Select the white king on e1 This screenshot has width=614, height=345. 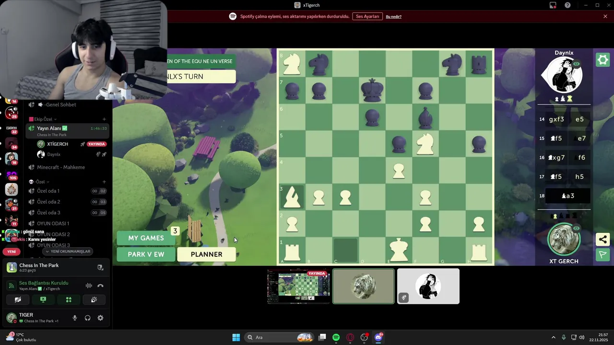(399, 250)
